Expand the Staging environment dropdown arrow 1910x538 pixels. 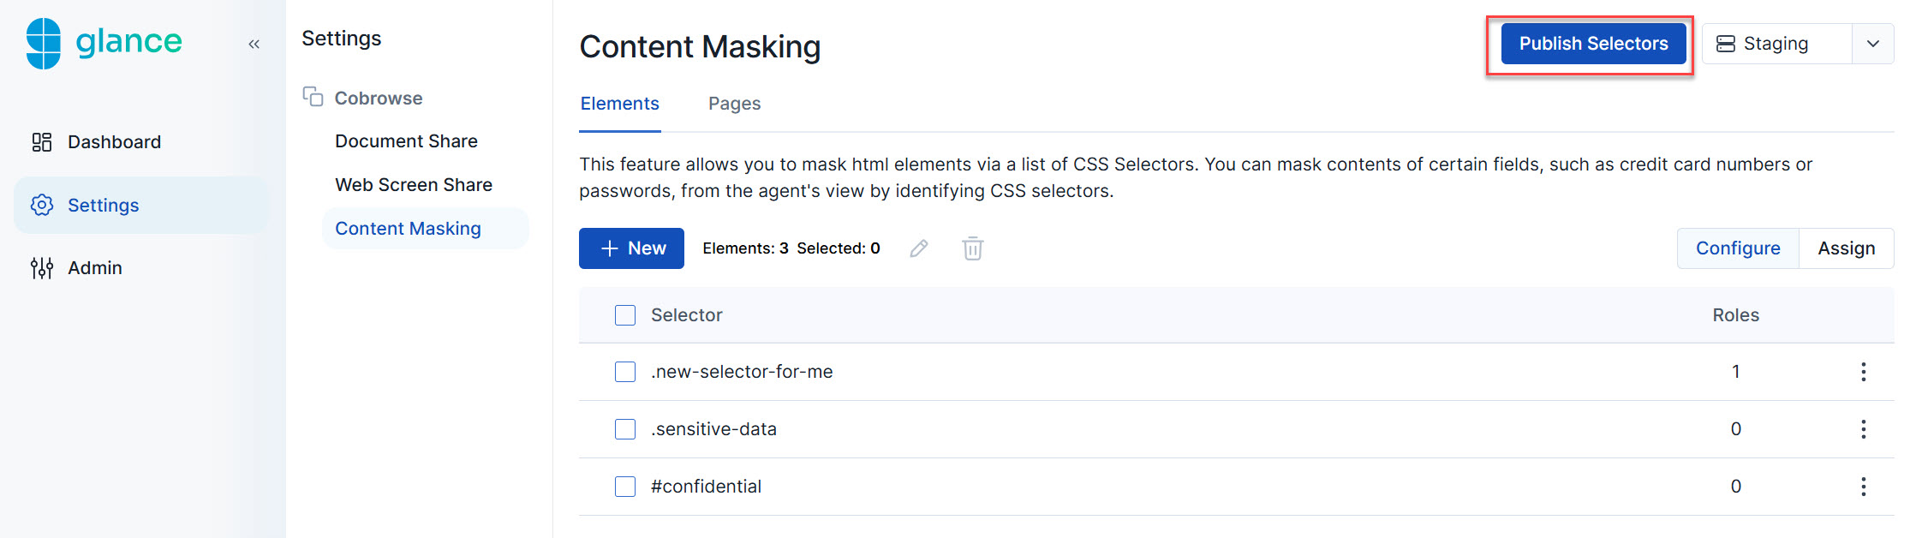click(x=1873, y=44)
